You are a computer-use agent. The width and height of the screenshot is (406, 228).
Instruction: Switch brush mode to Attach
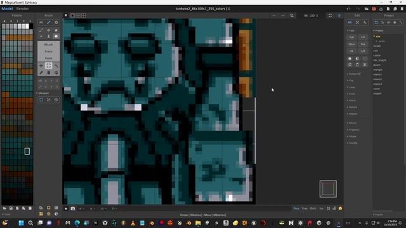click(x=48, y=44)
